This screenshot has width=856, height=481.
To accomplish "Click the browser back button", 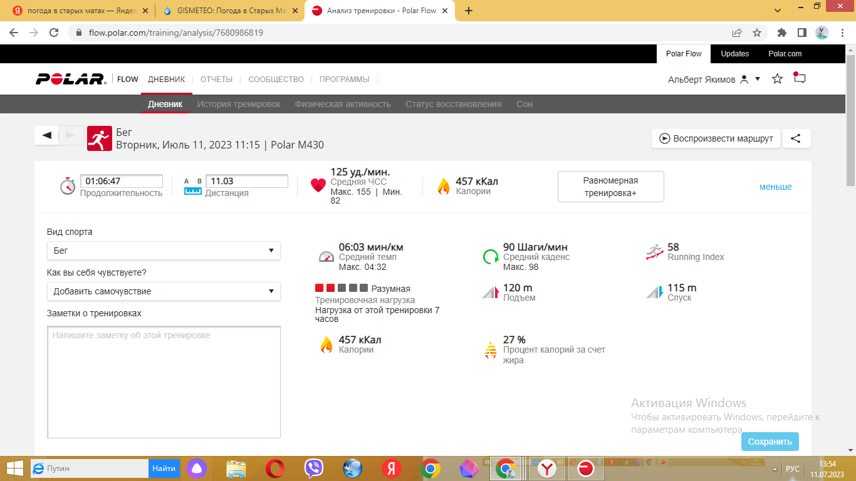I will tap(14, 33).
